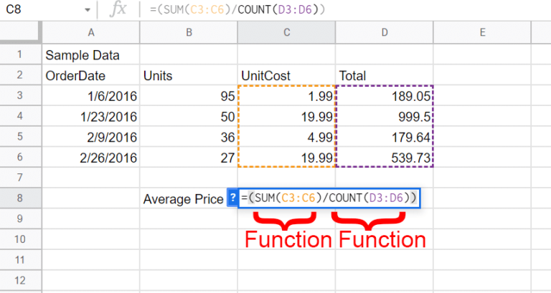This screenshot has height=293, width=551.
Task: Select row 3 header
Action: point(20,95)
